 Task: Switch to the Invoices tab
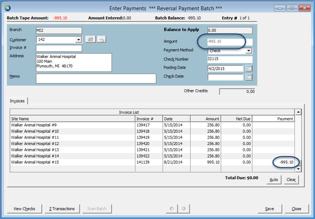click(x=17, y=101)
